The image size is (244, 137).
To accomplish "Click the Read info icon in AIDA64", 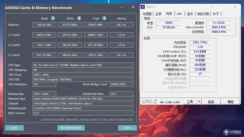I will point(53,18).
